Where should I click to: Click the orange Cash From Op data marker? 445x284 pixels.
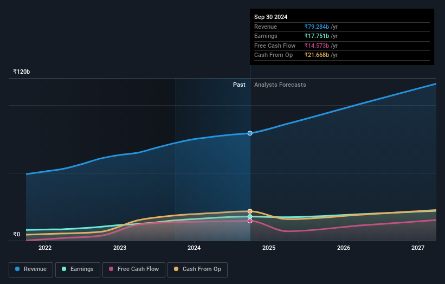click(250, 211)
